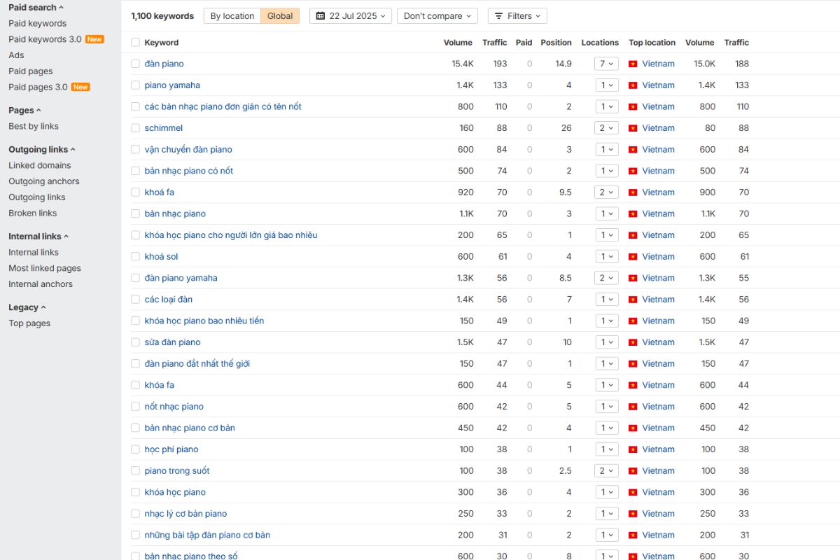Screen dimensions: 840x560
Task: Open Best by links in the sidebar
Action: pos(34,127)
